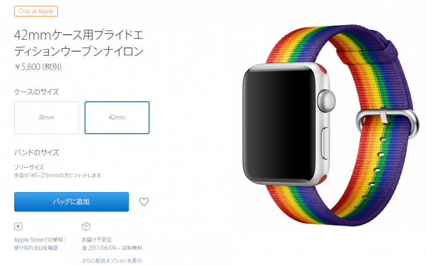Open the 受け取れる日を確認 pickup link

[36, 248]
